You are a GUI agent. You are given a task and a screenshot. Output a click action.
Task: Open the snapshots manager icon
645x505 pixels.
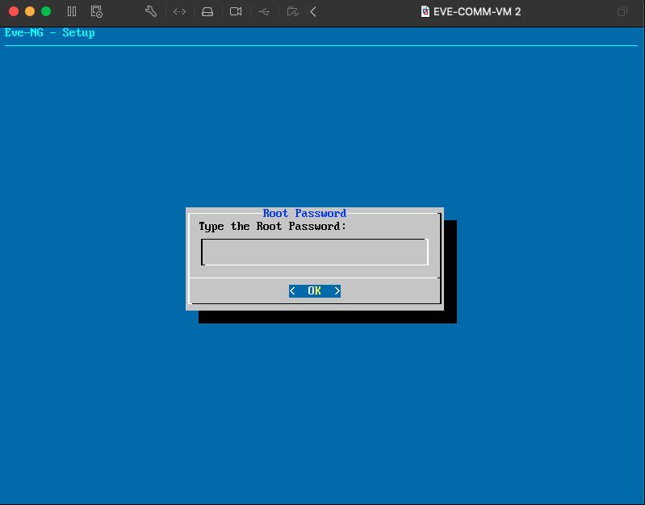97,11
